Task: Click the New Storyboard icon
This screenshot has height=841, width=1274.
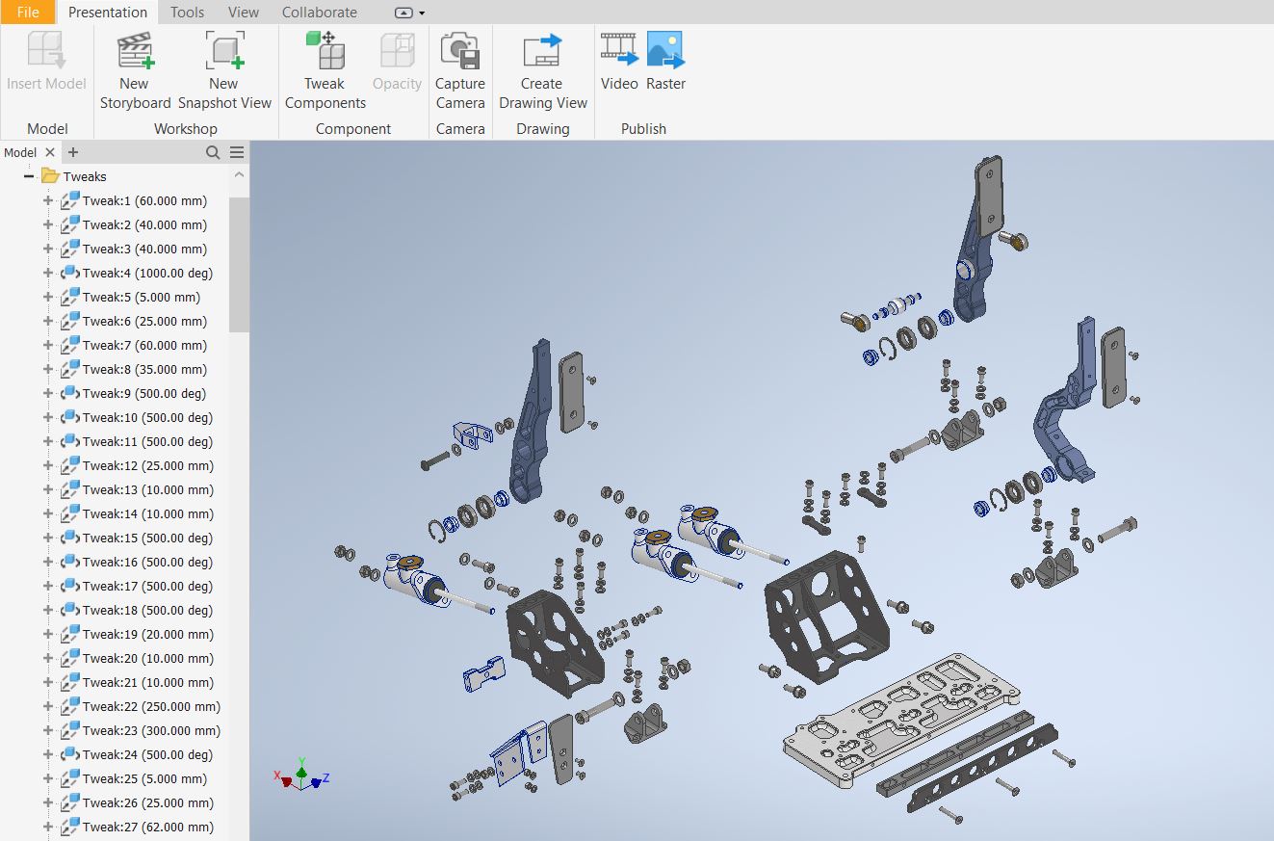Action: [136, 50]
